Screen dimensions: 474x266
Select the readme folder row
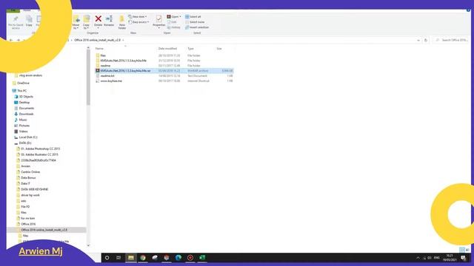pyautogui.click(x=164, y=66)
